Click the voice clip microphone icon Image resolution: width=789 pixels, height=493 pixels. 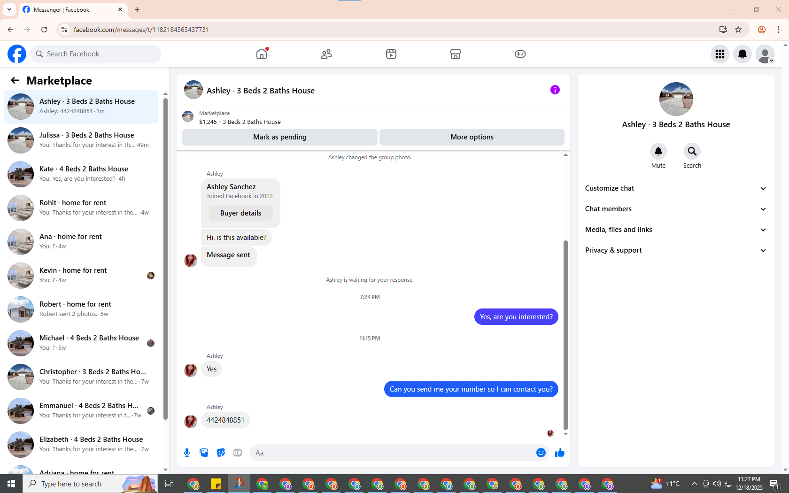187,453
